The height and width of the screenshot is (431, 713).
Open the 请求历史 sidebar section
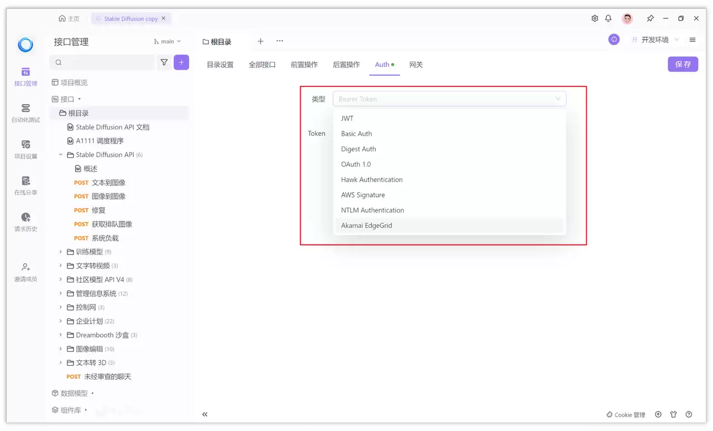[26, 222]
